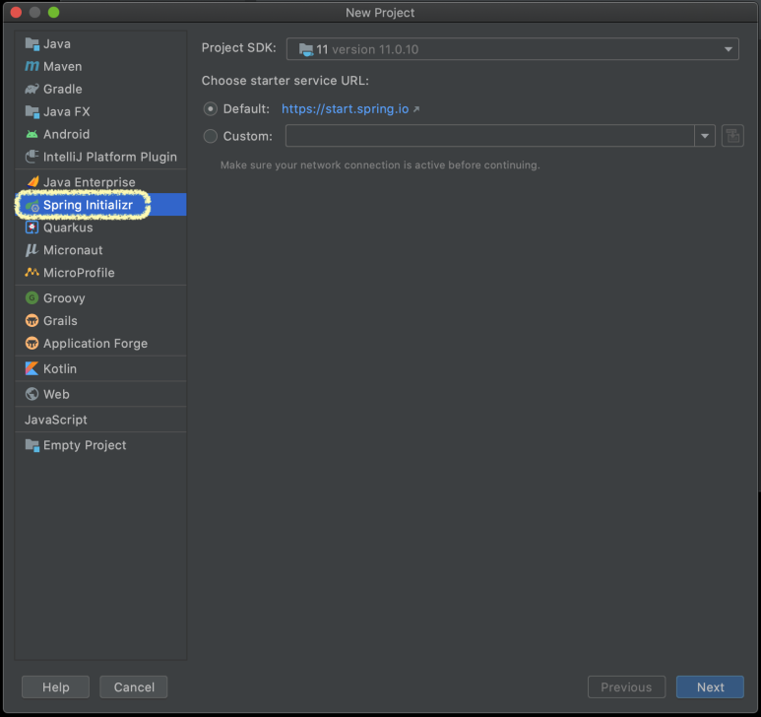Expand the Custom URL history dropdown arrow

click(705, 136)
